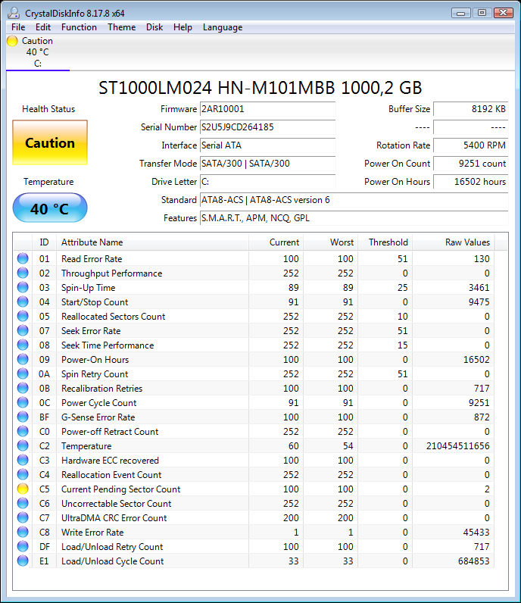Click the ID column header
Screen dimensions: 521x603
[44, 242]
